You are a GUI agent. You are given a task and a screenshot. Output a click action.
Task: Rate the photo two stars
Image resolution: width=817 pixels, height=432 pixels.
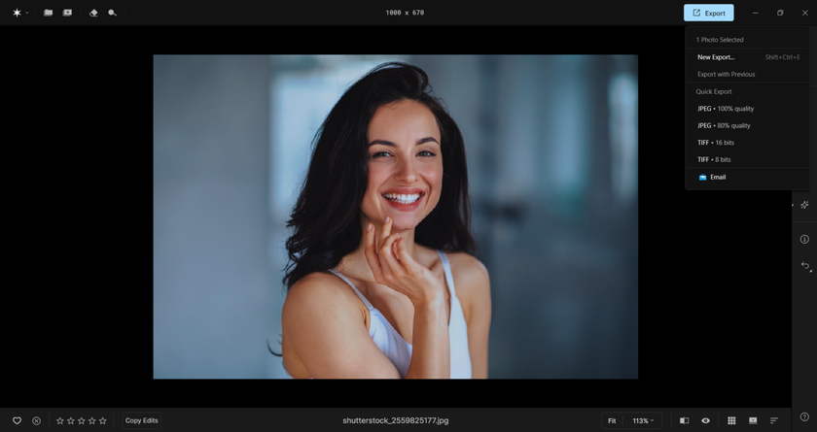click(71, 420)
